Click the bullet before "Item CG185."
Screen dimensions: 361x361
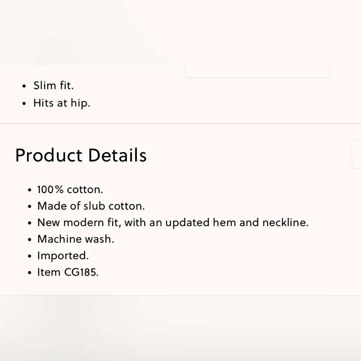30,273
